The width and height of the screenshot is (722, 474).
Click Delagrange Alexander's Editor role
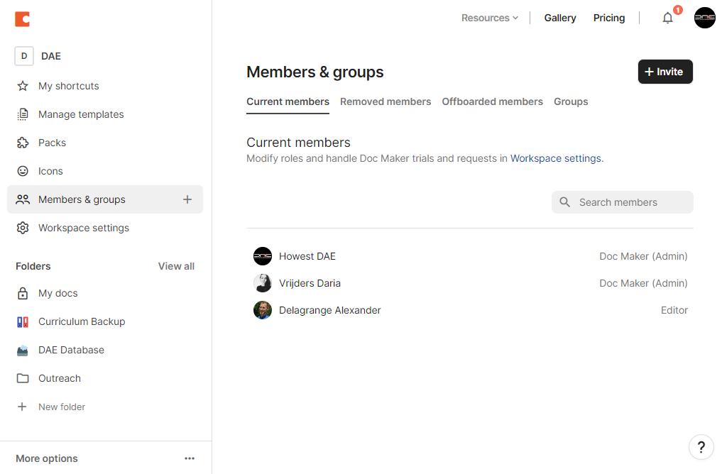coord(674,310)
